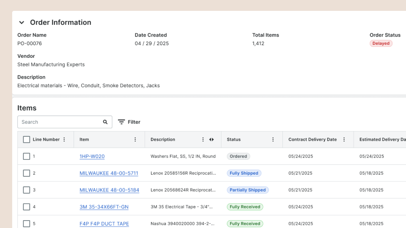The width and height of the screenshot is (406, 228).
Task: Click description 3M 35 Electrical Tape
Action: coord(182,207)
